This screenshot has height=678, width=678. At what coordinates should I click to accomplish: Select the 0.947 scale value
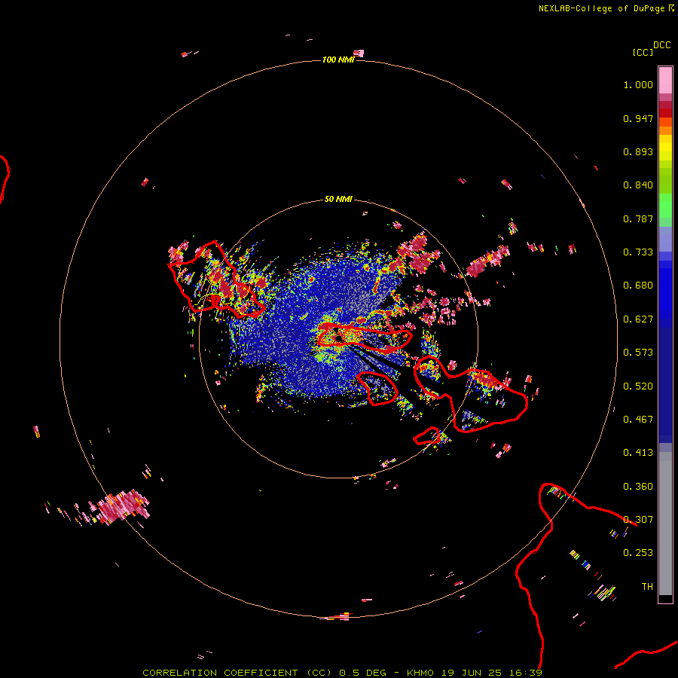coord(638,118)
